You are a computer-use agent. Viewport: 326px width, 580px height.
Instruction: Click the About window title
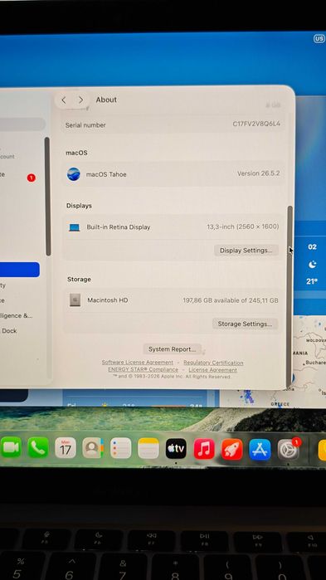click(106, 100)
